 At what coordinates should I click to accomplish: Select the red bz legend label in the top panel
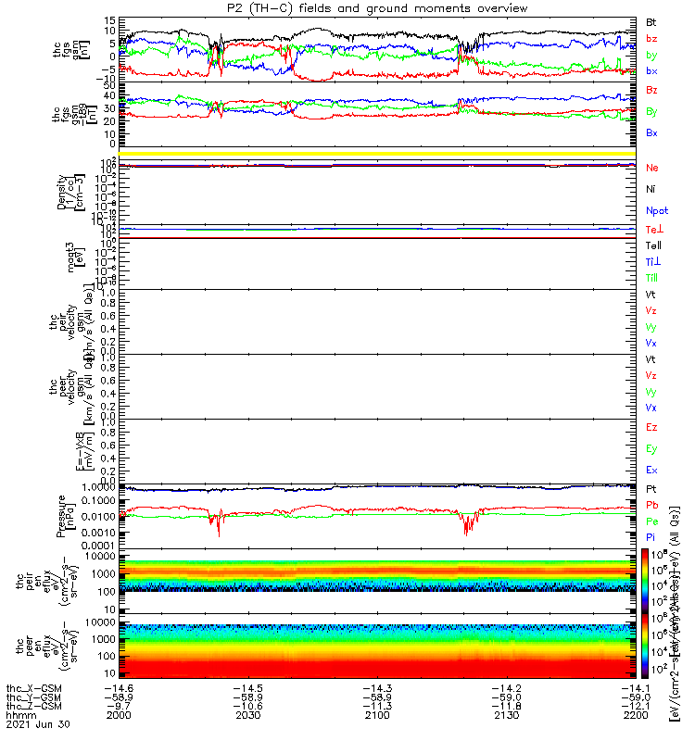pos(651,39)
